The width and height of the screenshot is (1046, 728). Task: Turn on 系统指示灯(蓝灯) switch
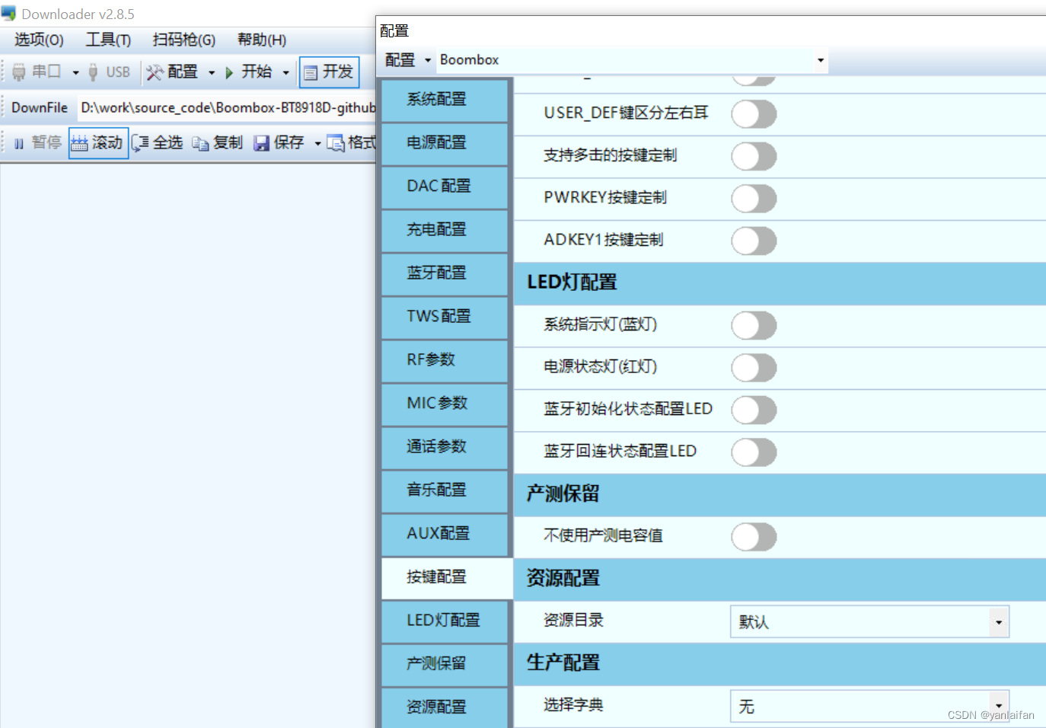click(754, 325)
